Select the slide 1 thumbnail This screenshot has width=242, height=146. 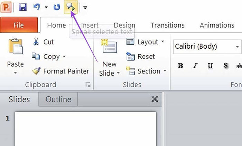[85, 128]
